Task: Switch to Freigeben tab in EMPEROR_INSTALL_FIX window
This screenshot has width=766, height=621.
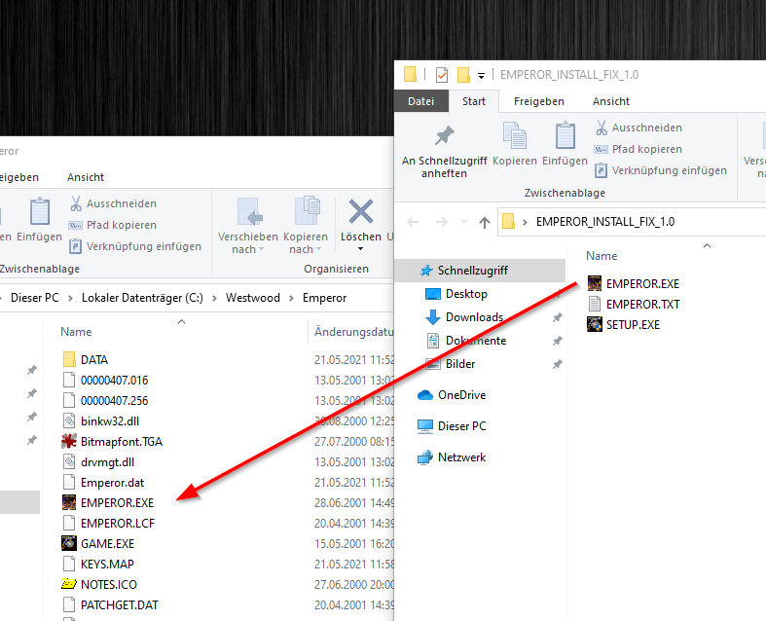Action: click(539, 101)
